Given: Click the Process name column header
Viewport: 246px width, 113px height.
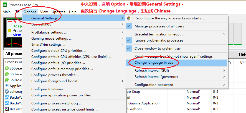Looking at the screenshot, I should pyautogui.click(x=12, y=62).
